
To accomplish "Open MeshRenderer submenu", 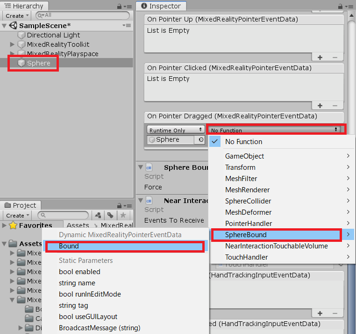I will click(282, 189).
